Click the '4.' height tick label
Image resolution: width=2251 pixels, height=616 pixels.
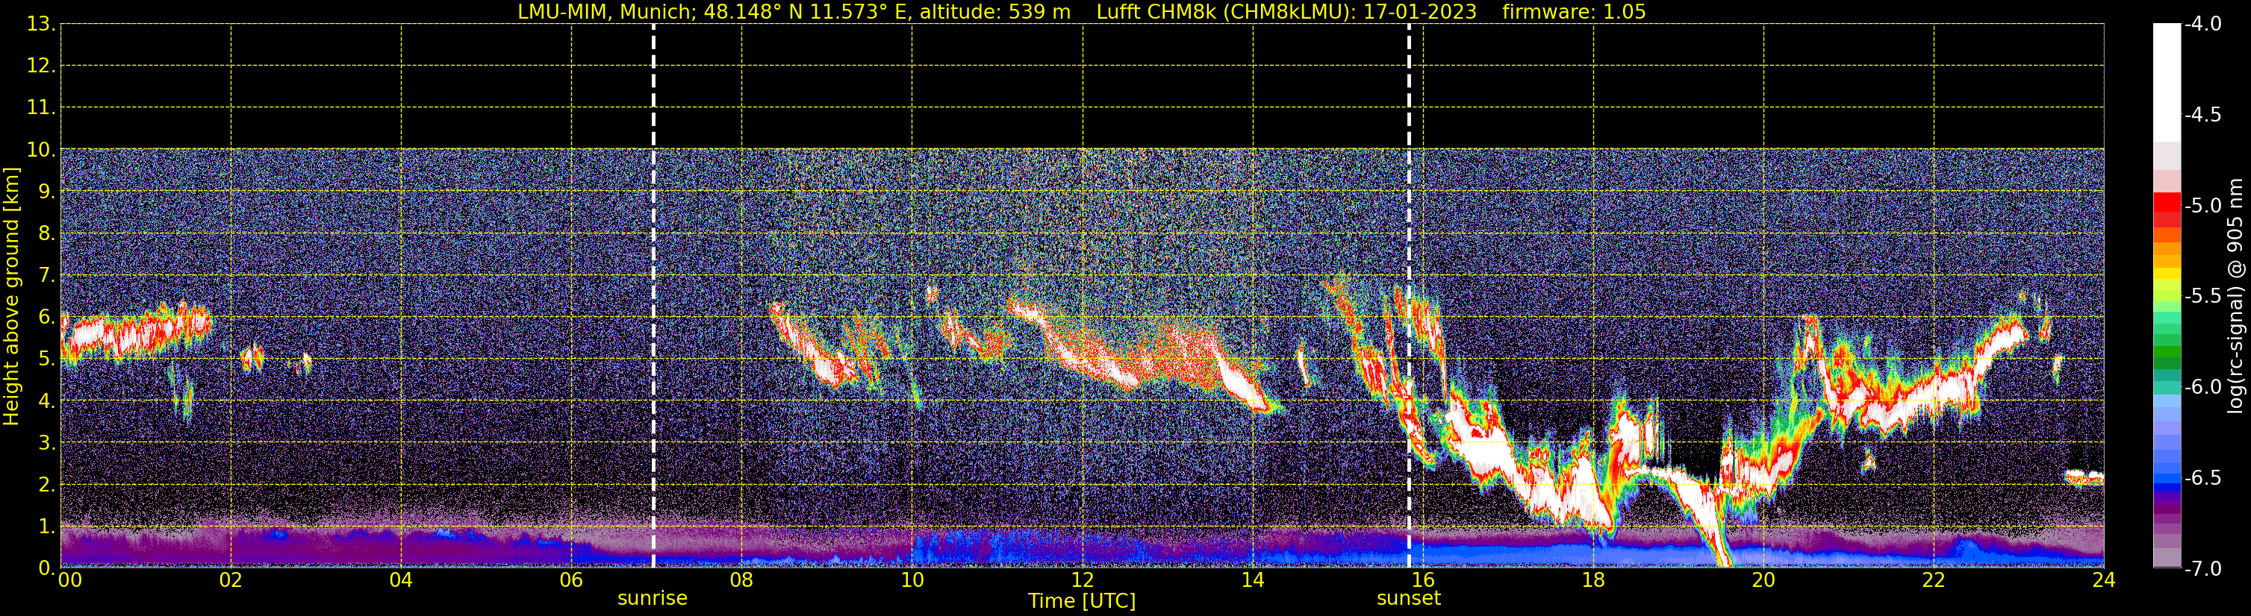point(47,401)
